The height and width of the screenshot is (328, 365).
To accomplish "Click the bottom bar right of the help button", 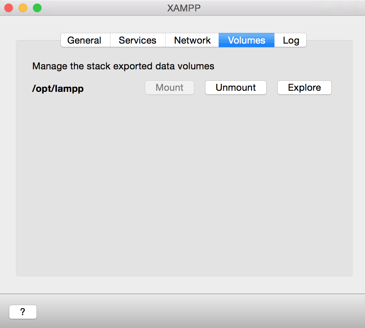I will click(200, 312).
